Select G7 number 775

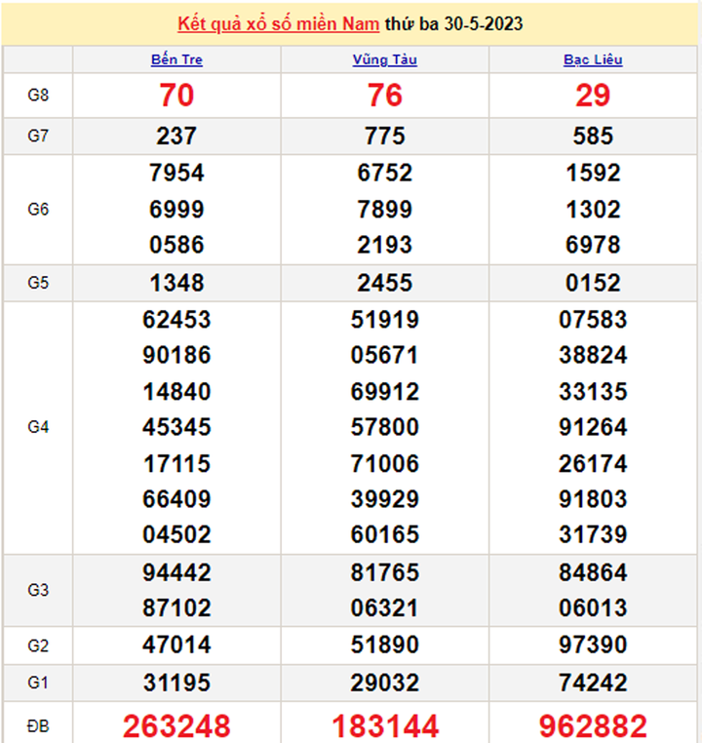point(384,137)
